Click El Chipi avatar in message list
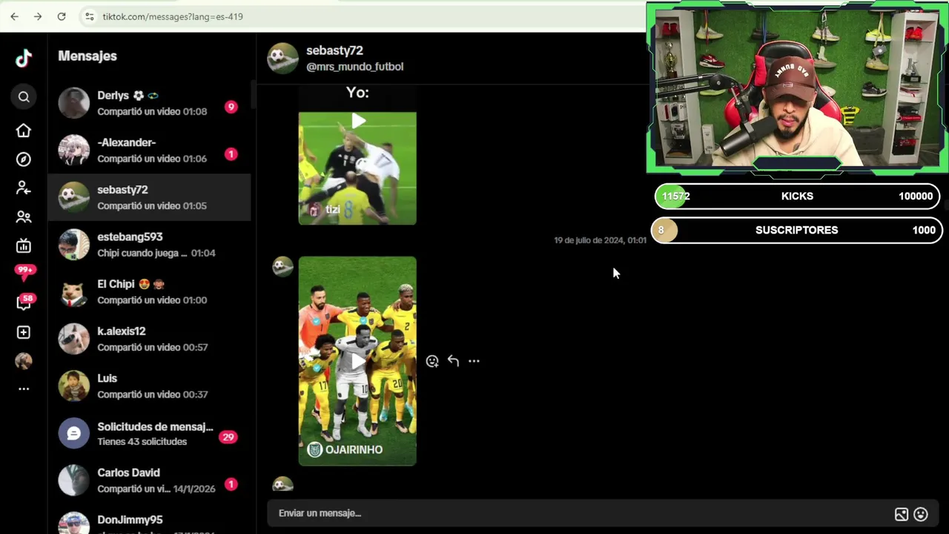The width and height of the screenshot is (949, 534). click(74, 291)
